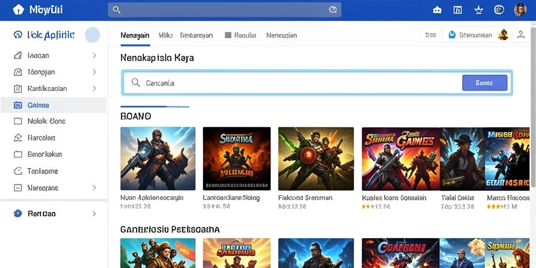The height and width of the screenshot is (268, 536).
Task: Open the thumbnail above Maron Hiooon
Action: [x=507, y=159]
